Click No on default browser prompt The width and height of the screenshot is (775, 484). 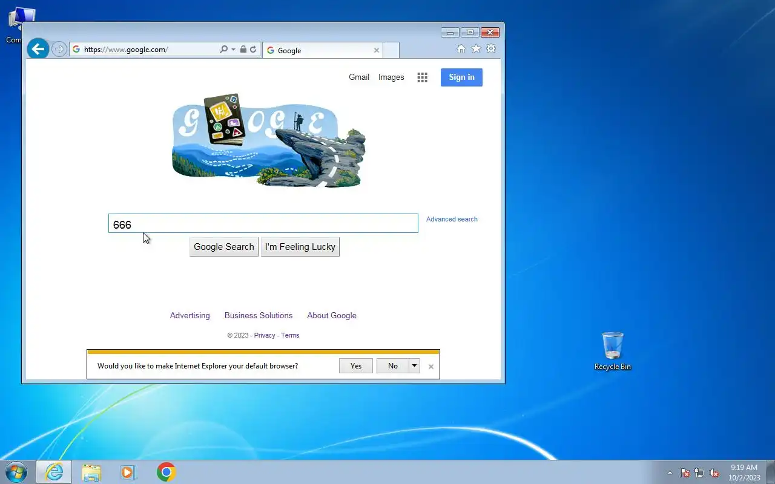click(x=393, y=365)
